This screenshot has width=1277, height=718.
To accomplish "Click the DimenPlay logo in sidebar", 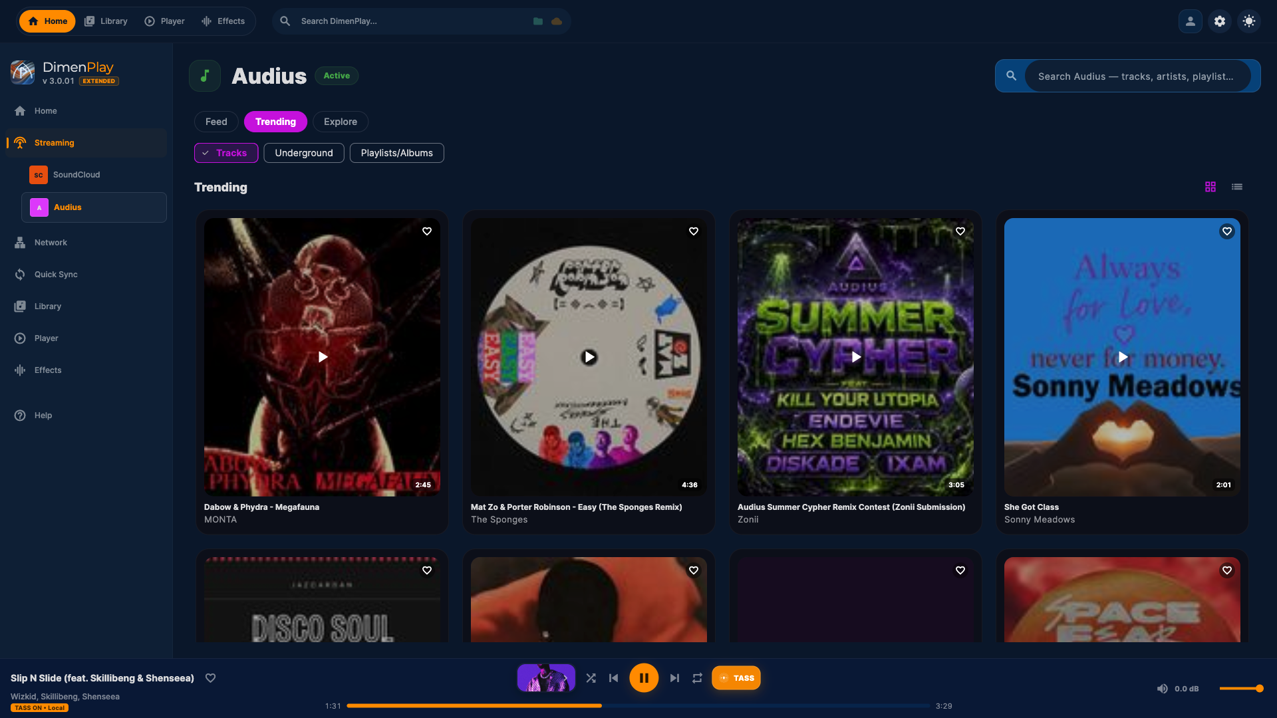I will [x=23, y=72].
